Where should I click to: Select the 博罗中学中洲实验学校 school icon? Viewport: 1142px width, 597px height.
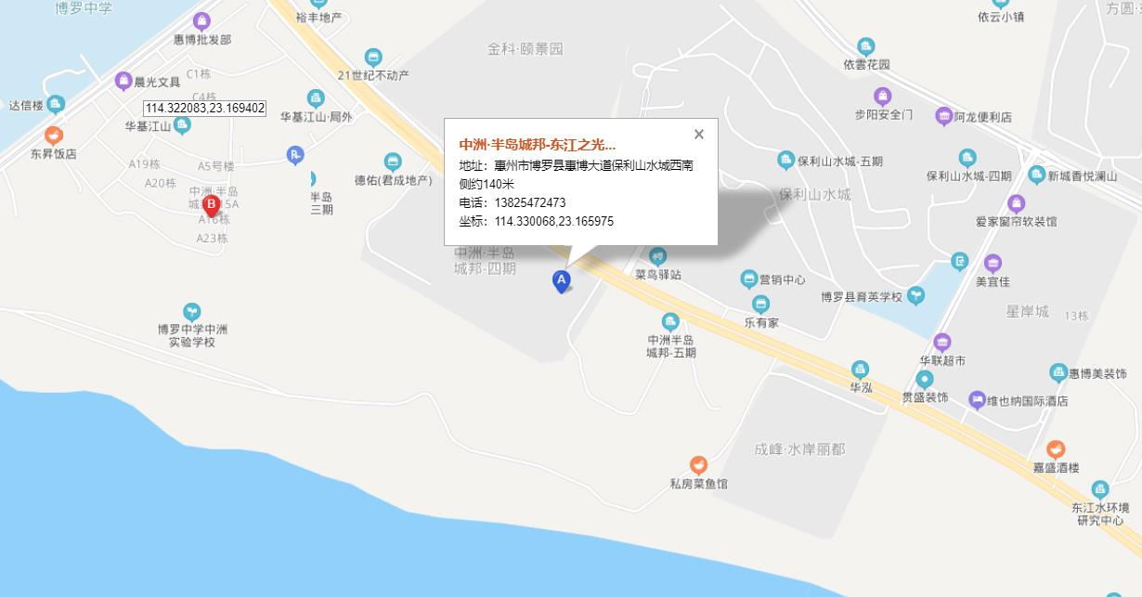(191, 311)
